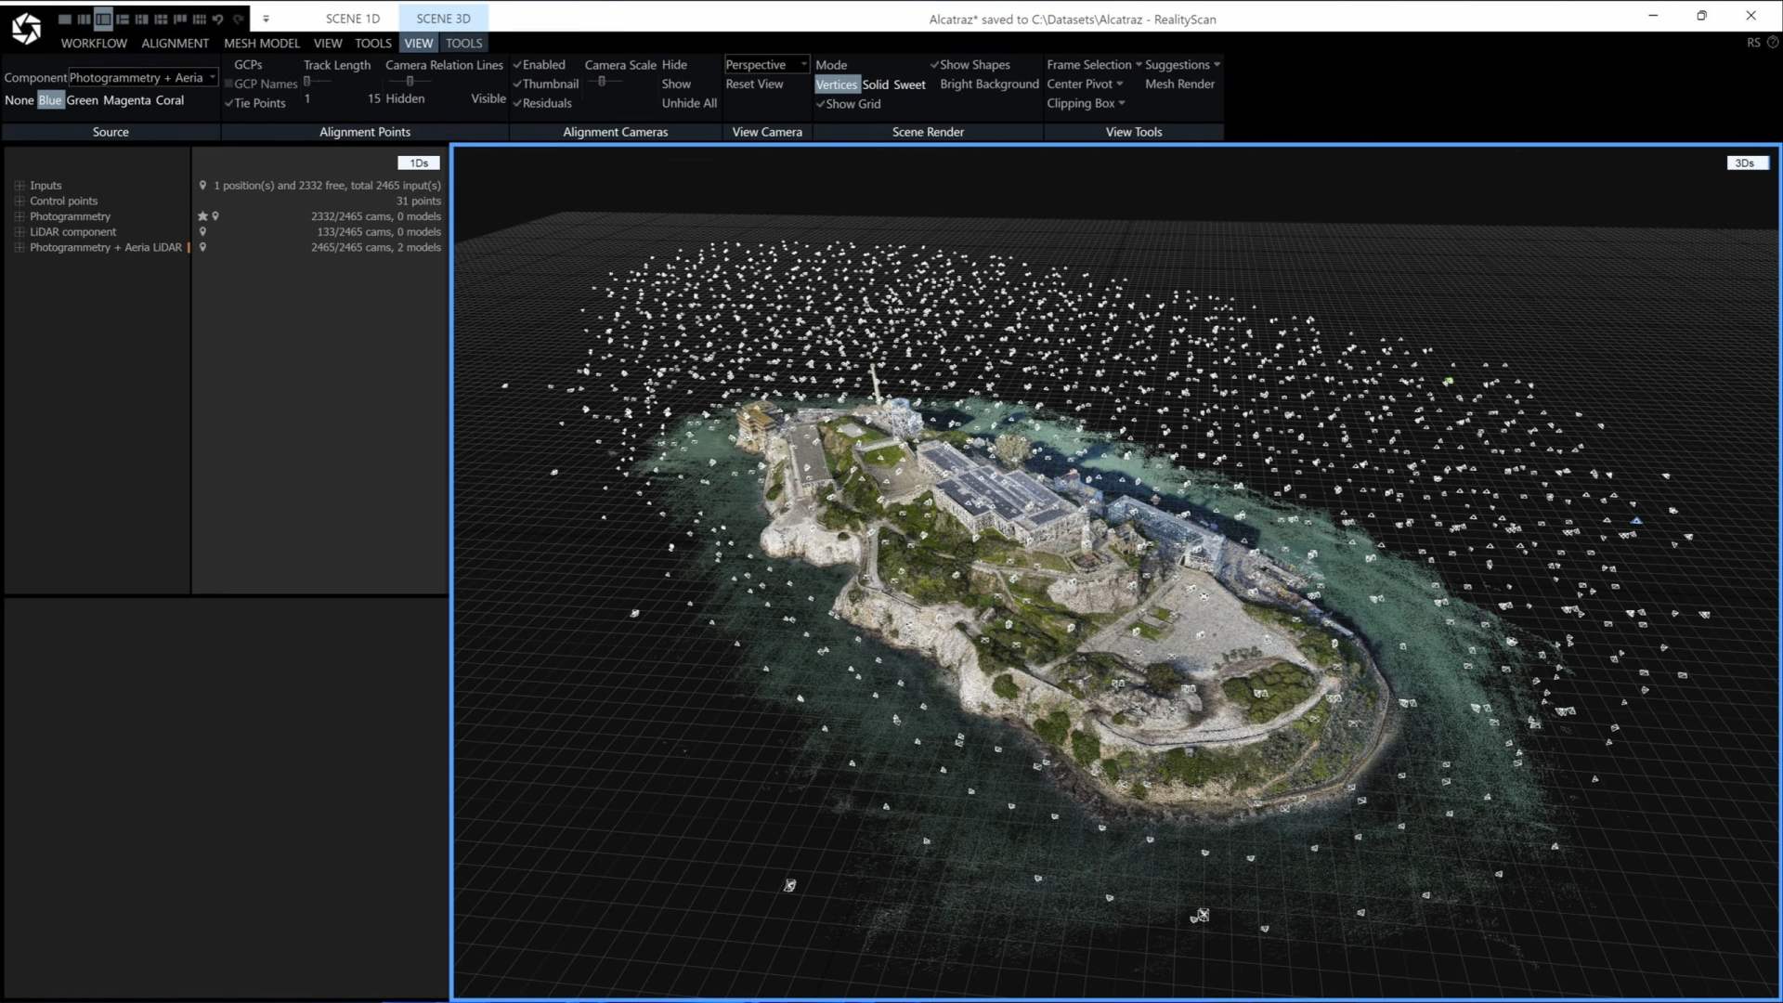1783x1003 pixels.
Task: Click the Reset View button
Action: tap(753, 84)
